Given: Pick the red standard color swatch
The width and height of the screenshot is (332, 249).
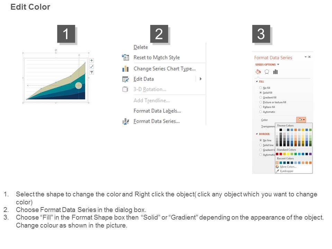Looking at the screenshot, I should pos(281,154).
